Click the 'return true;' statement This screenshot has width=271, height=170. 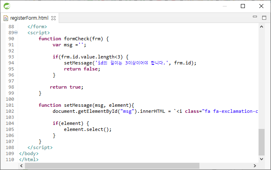point(66,87)
